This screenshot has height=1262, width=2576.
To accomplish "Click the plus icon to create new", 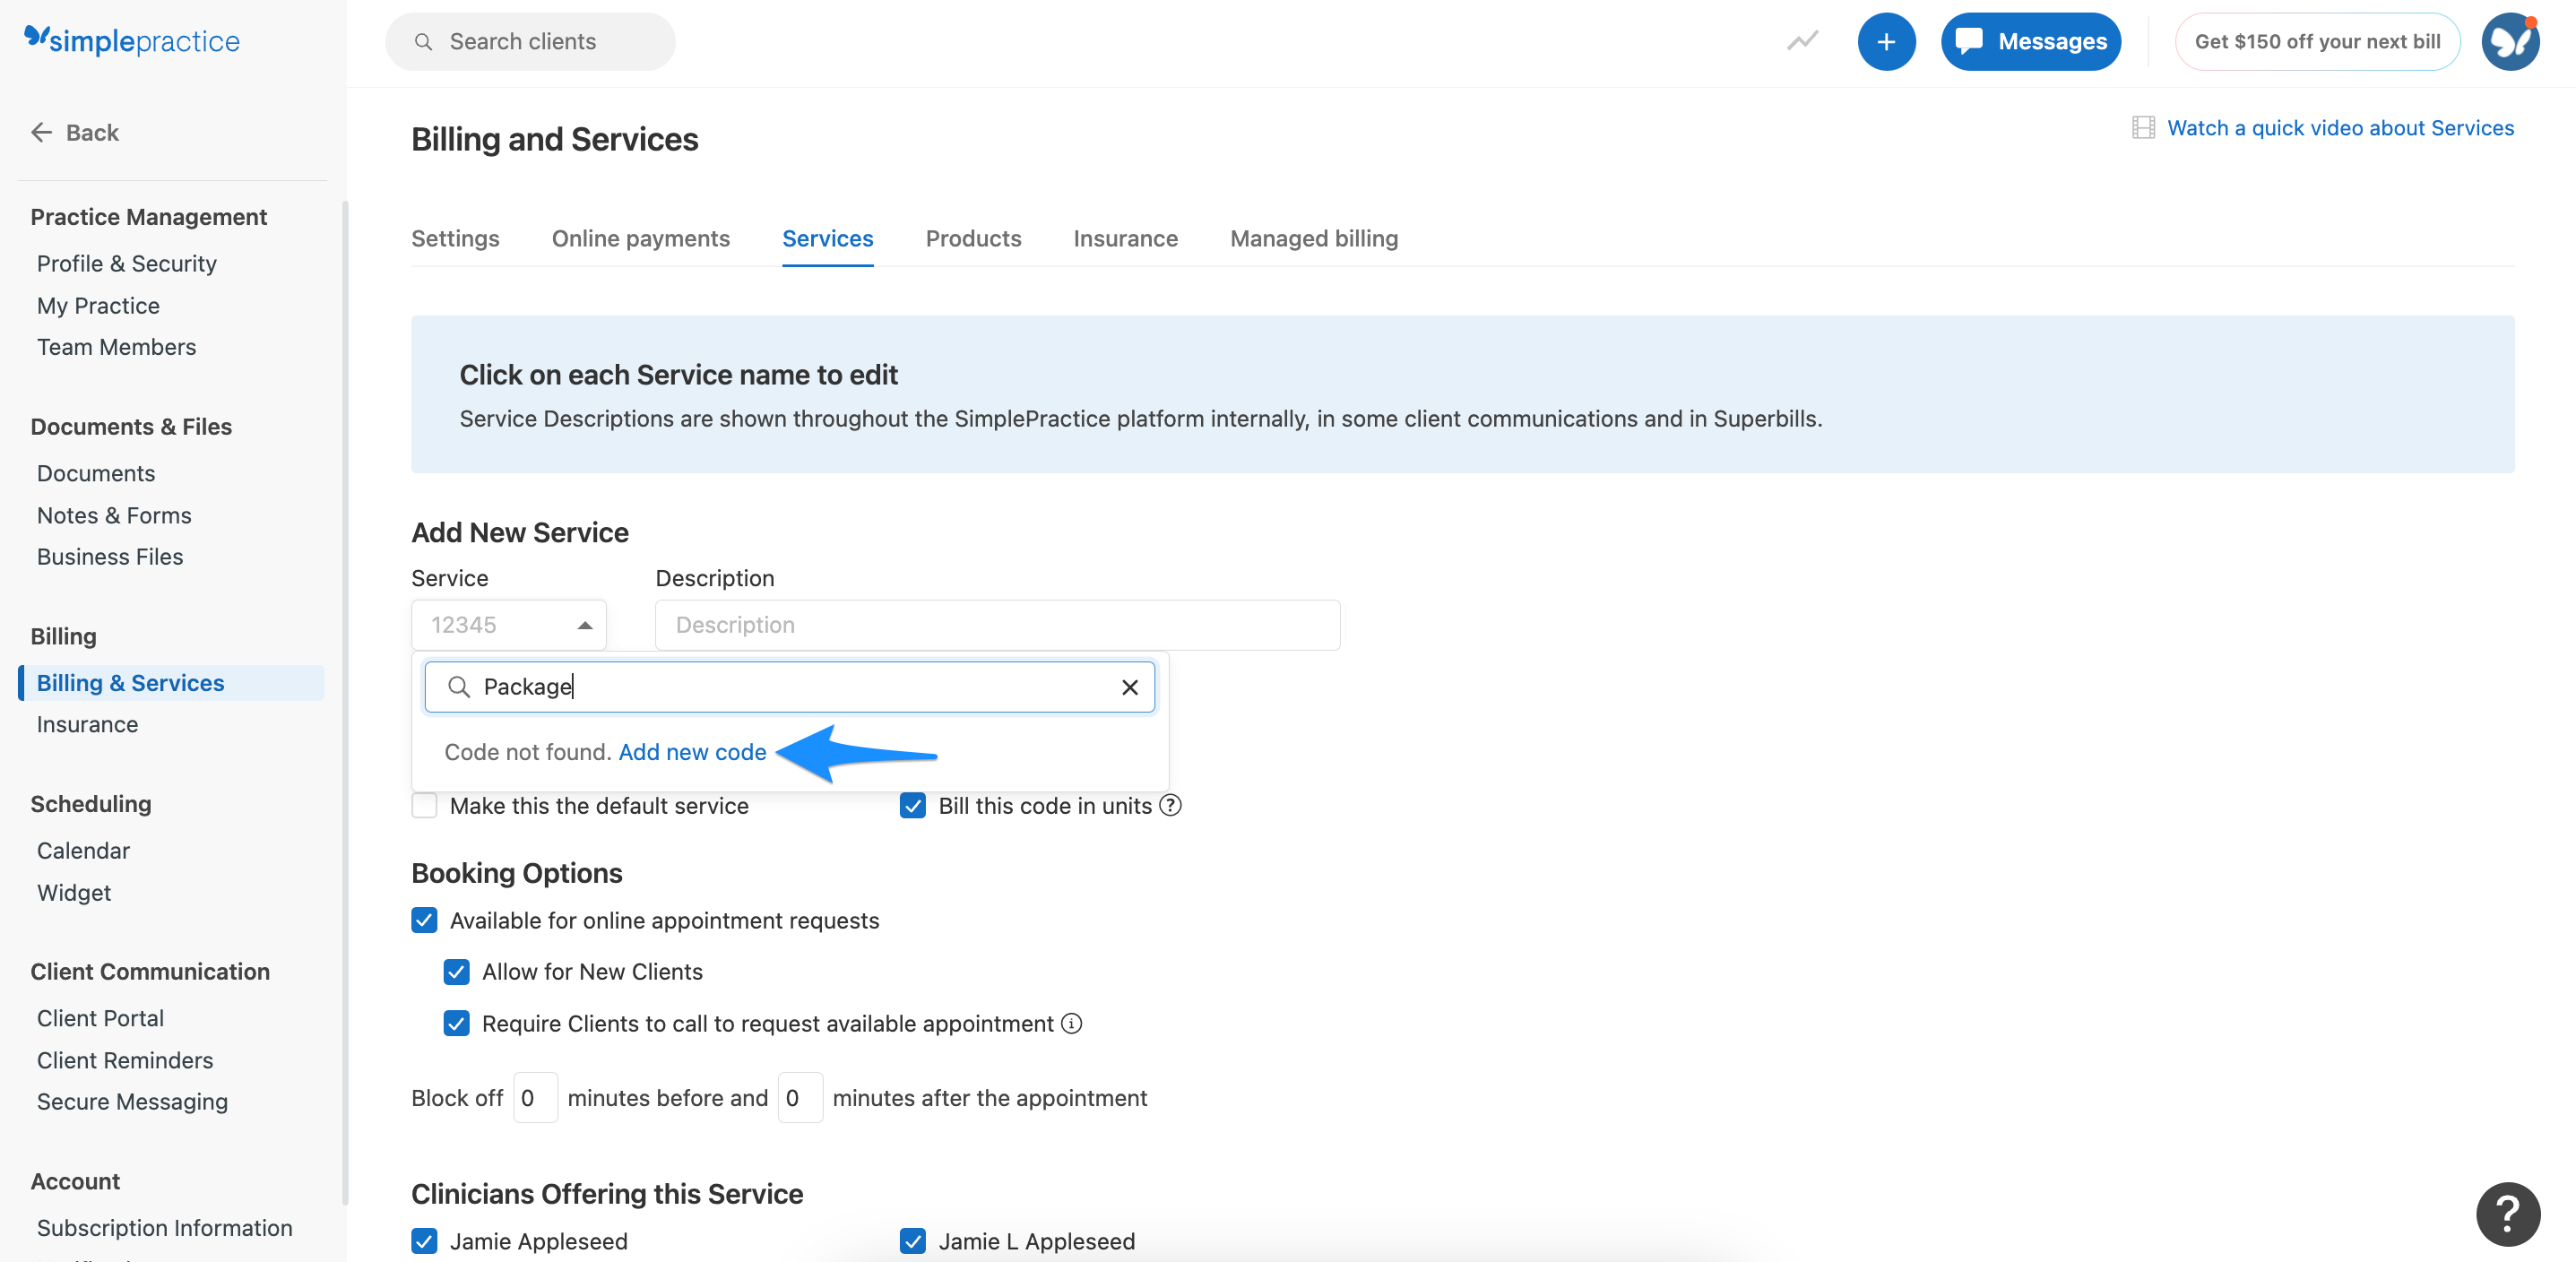I will click(1886, 41).
